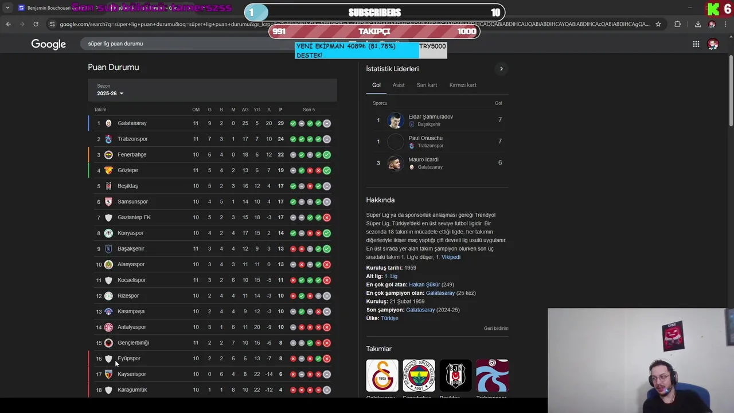Click the Rizespor team name

(128, 296)
